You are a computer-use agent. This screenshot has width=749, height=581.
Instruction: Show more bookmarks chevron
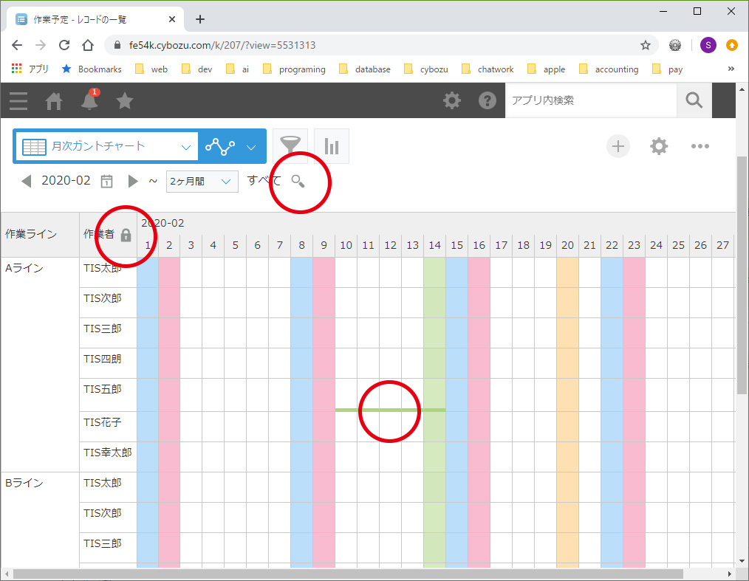(731, 69)
